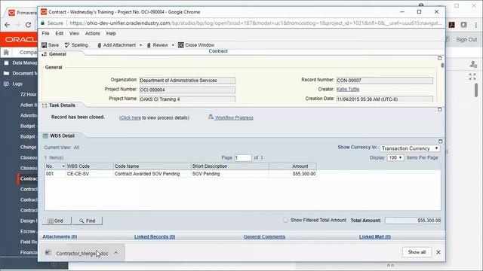483x271 pixels.
Task: Open the View menu
Action: (74, 33)
